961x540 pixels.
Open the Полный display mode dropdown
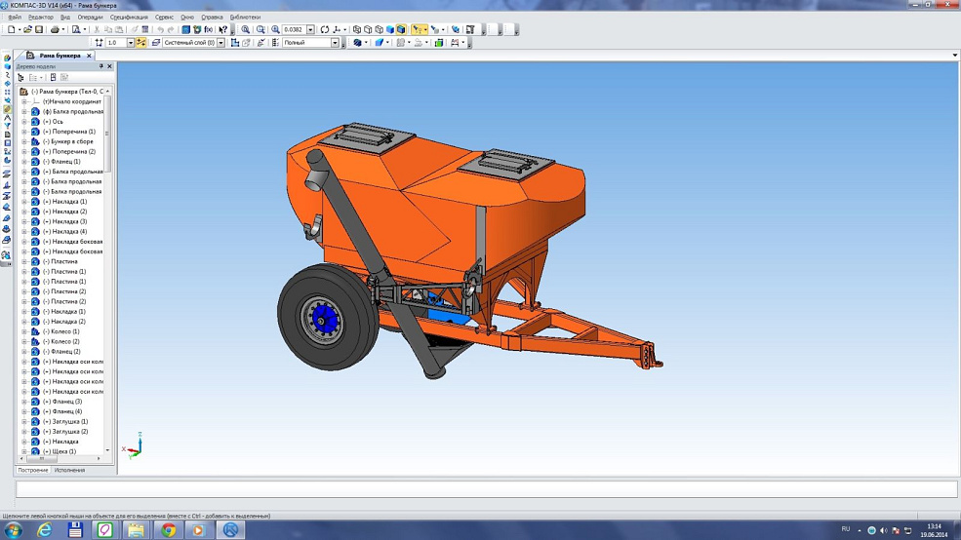[335, 43]
